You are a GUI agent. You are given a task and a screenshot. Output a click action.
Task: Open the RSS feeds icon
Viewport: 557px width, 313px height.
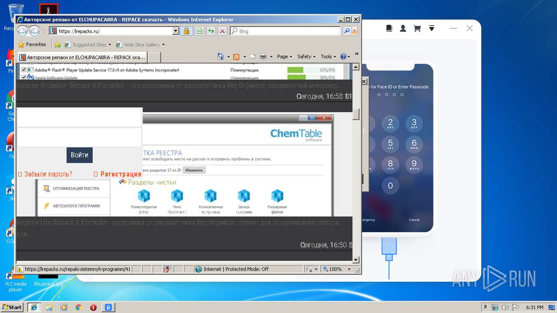236,57
